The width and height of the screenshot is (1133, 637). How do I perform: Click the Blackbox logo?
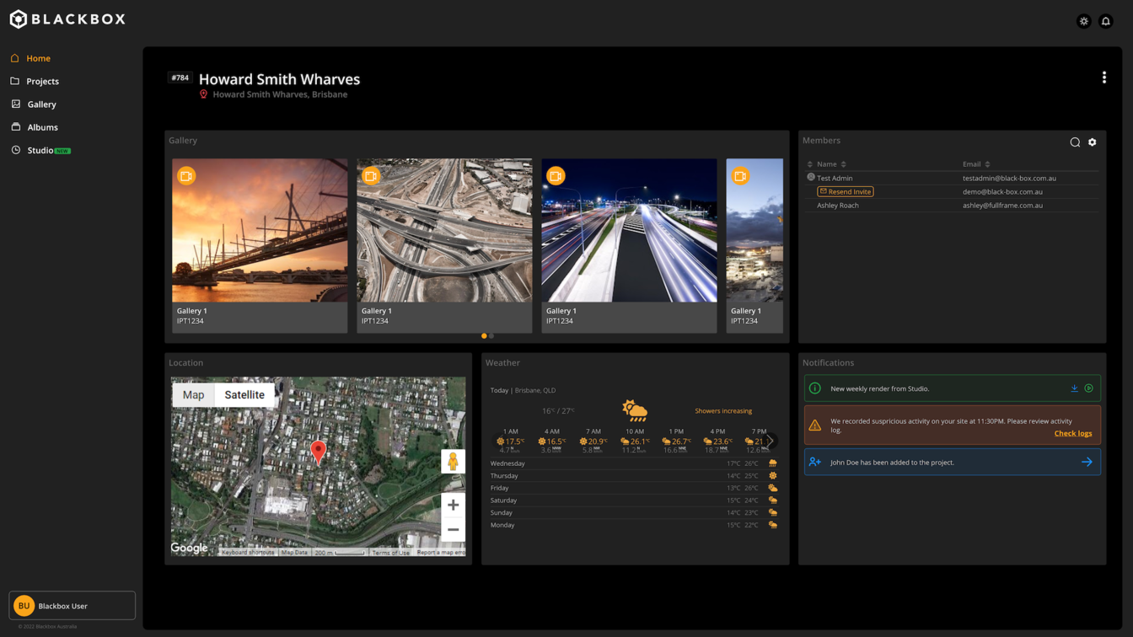[67, 19]
